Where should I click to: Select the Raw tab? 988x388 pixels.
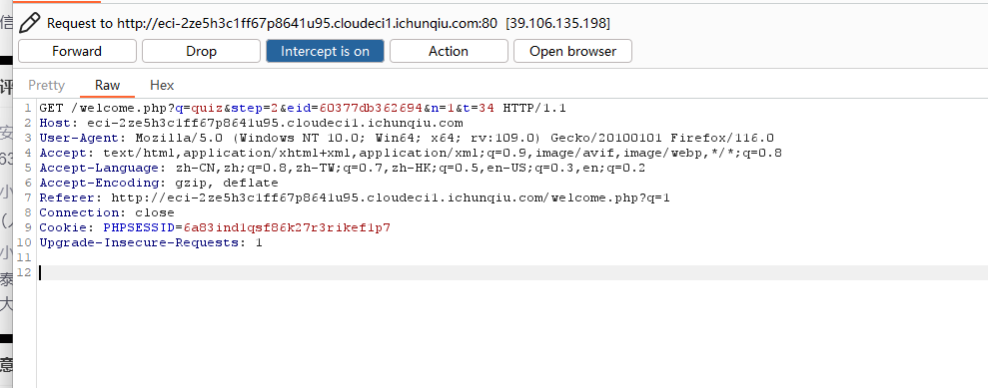[x=108, y=85]
